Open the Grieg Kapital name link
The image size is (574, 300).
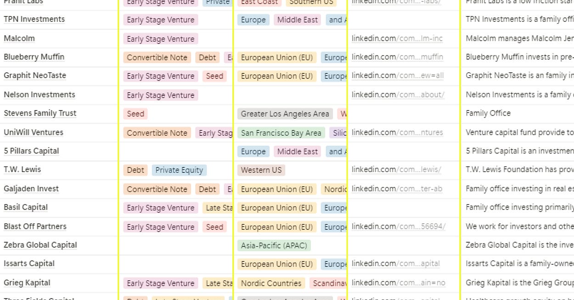[x=27, y=283]
